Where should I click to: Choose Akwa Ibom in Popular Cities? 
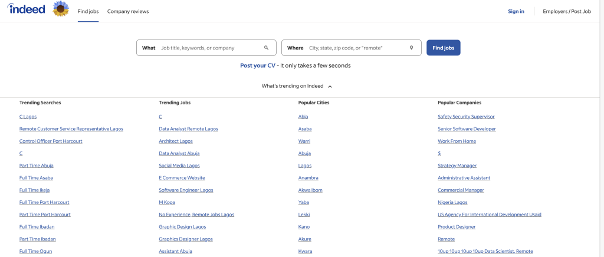point(310,190)
